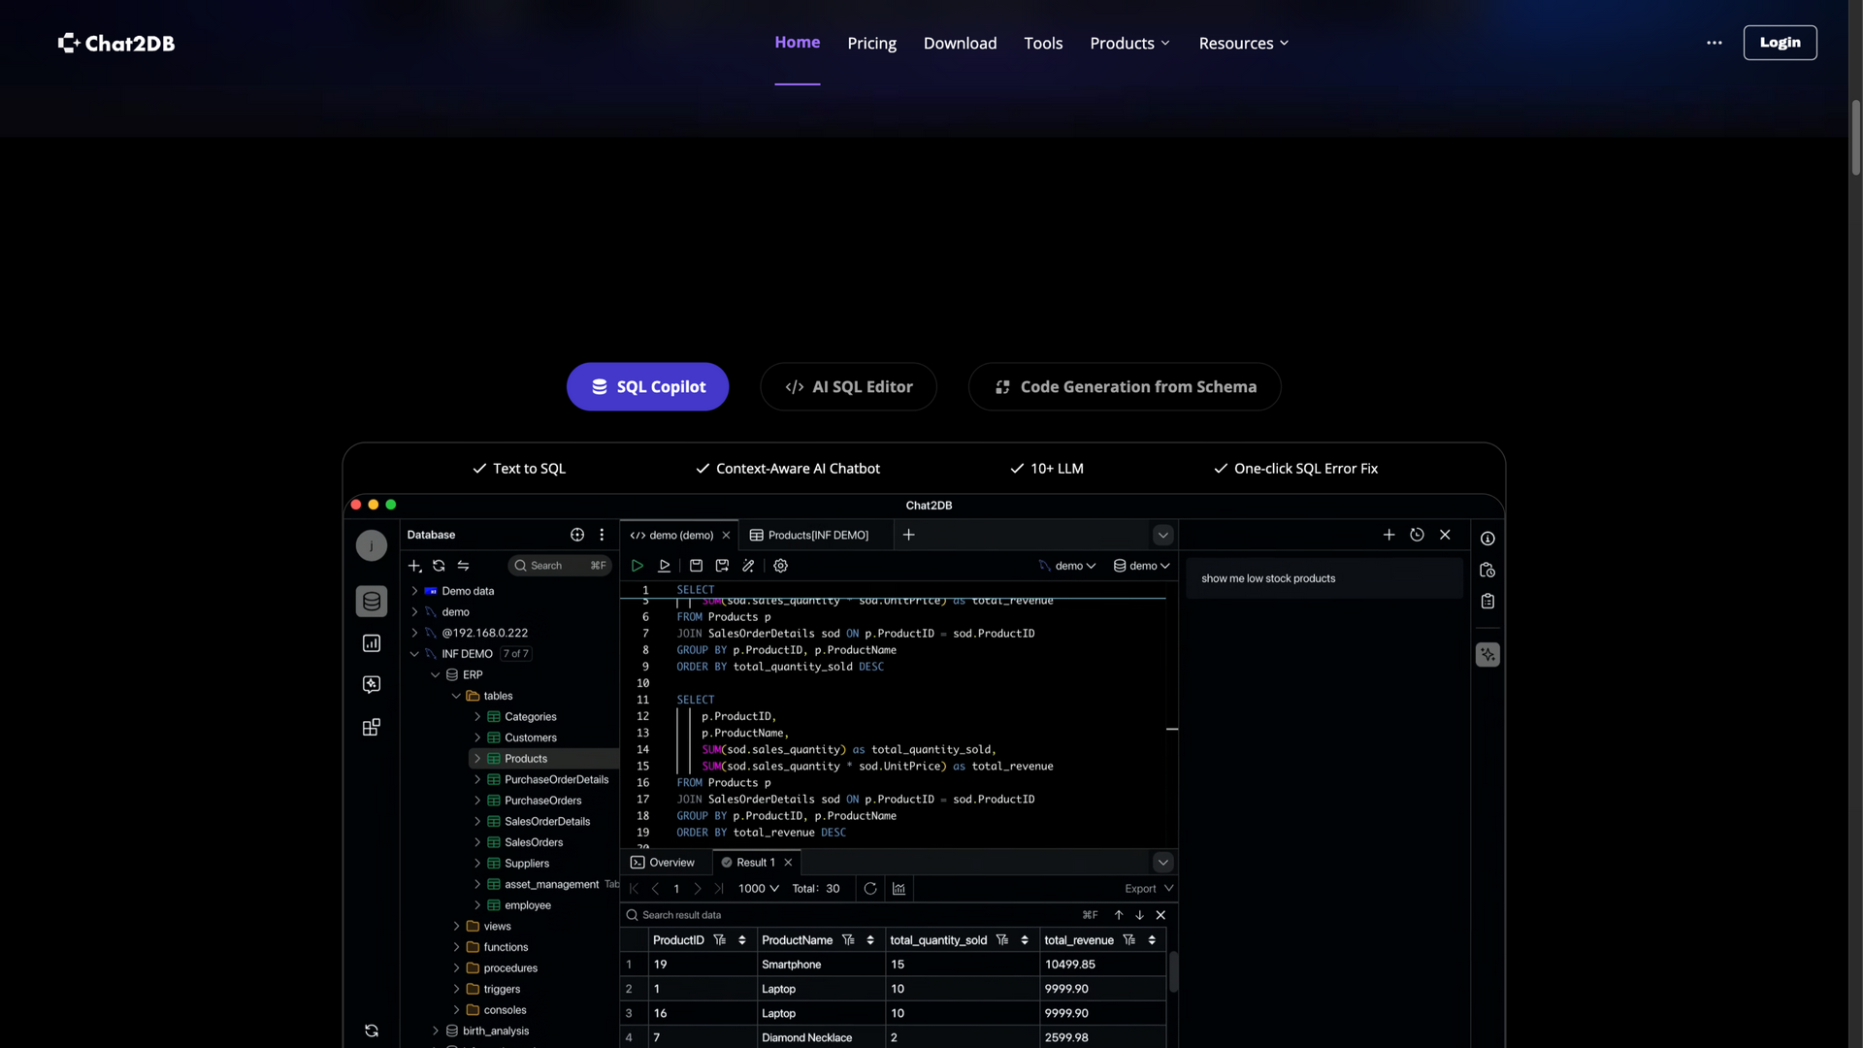Select the database icon in left sidebar

click(x=372, y=602)
